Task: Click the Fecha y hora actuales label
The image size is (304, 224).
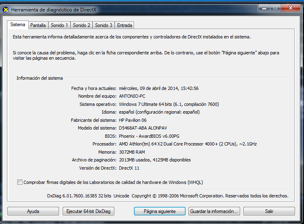Action: click(x=94, y=88)
